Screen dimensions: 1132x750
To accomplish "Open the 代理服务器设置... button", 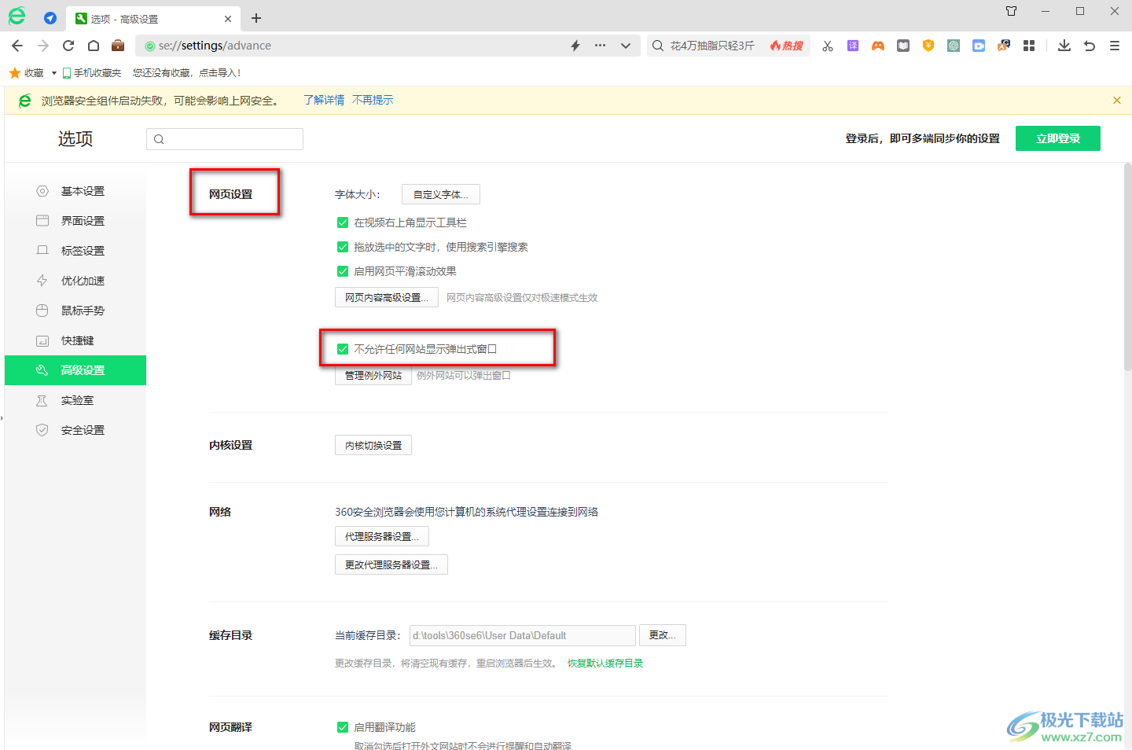I will click(x=382, y=536).
